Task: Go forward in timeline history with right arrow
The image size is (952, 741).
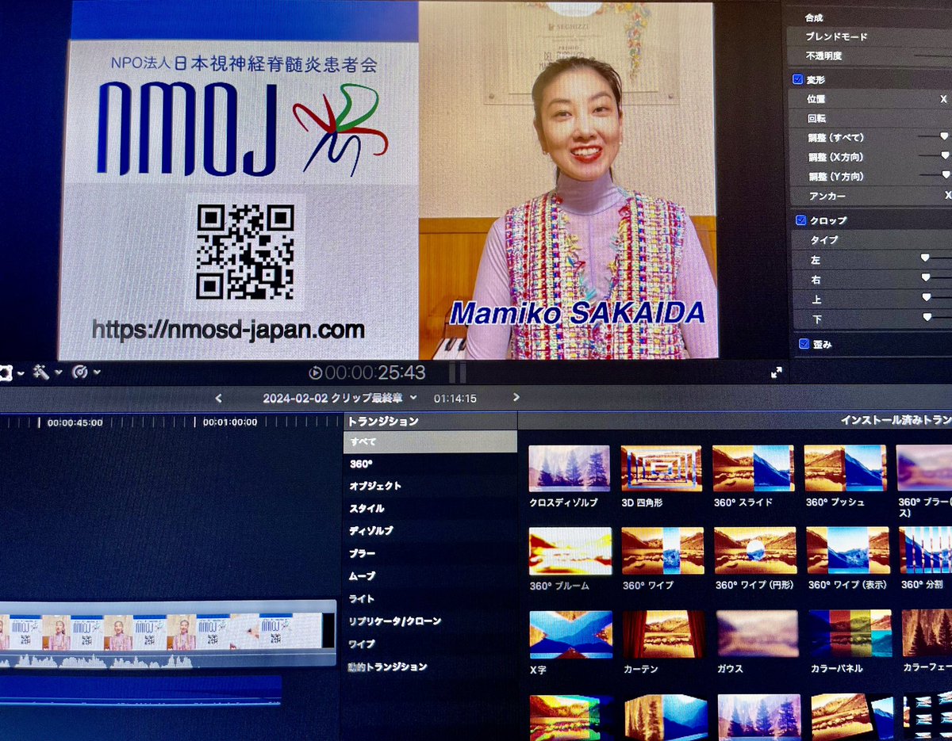Action: click(x=516, y=397)
